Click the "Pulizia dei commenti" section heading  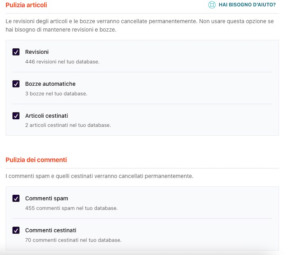(36, 160)
